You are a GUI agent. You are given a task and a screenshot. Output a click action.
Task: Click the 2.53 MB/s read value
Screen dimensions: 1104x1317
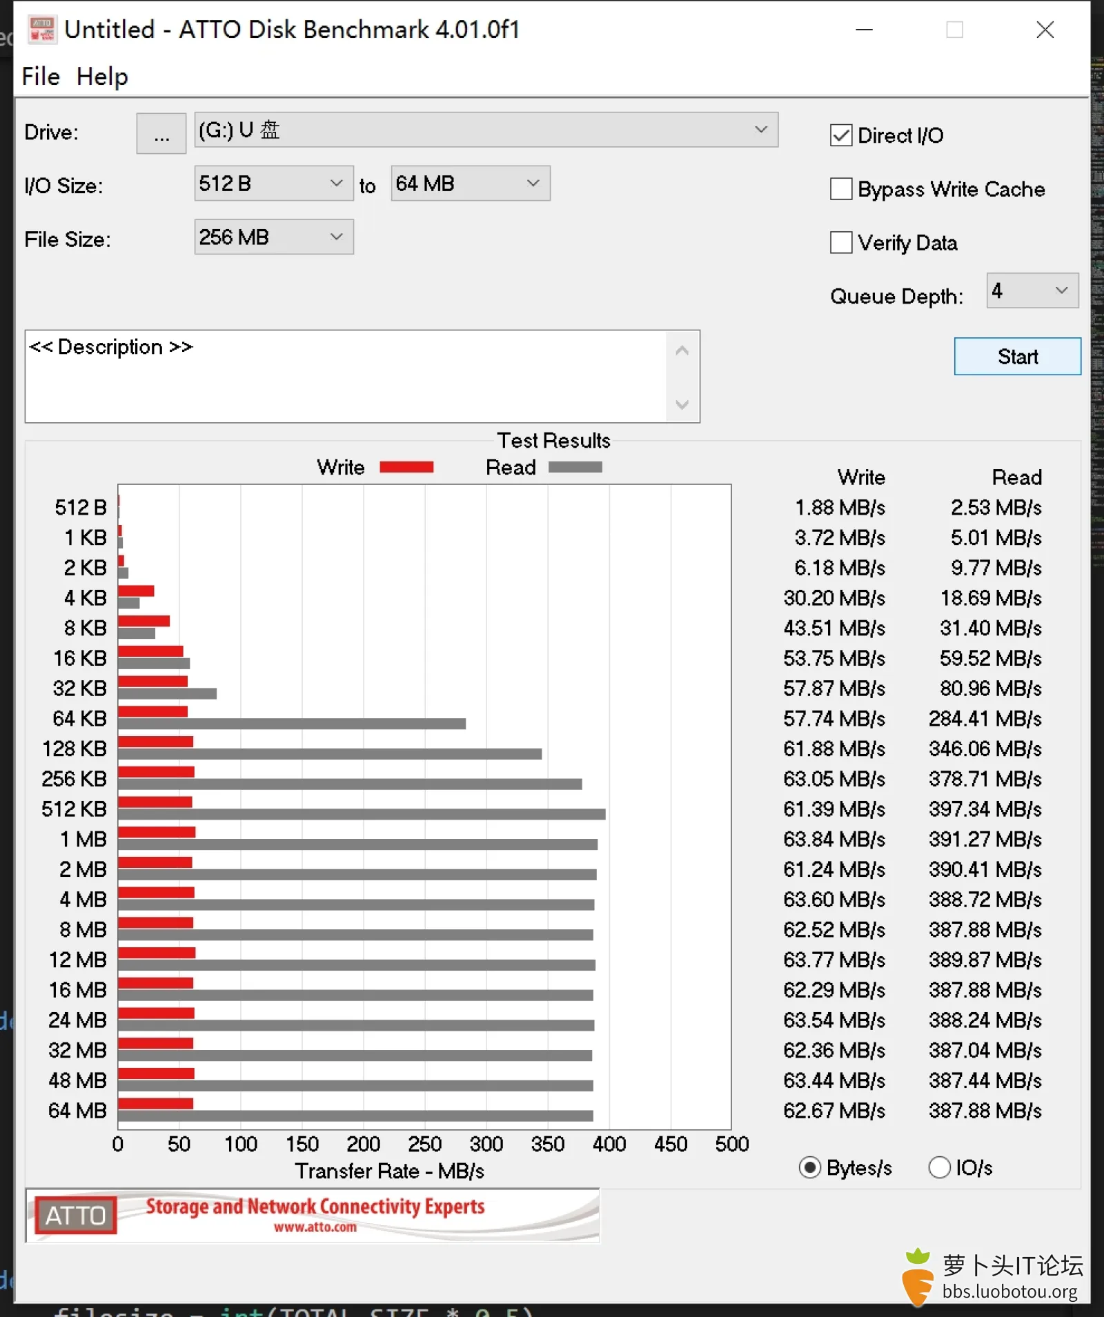coord(996,508)
